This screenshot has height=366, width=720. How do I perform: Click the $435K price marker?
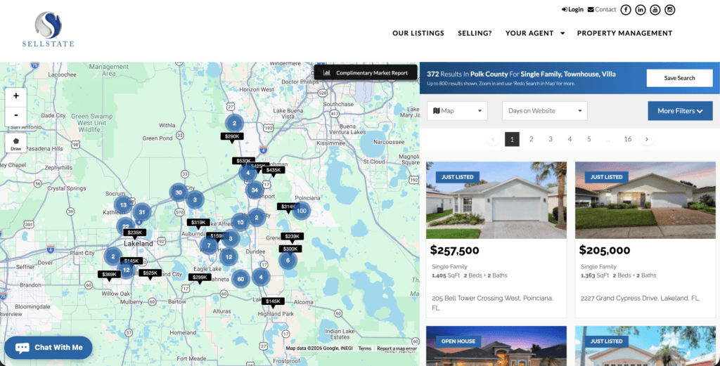[x=274, y=171]
